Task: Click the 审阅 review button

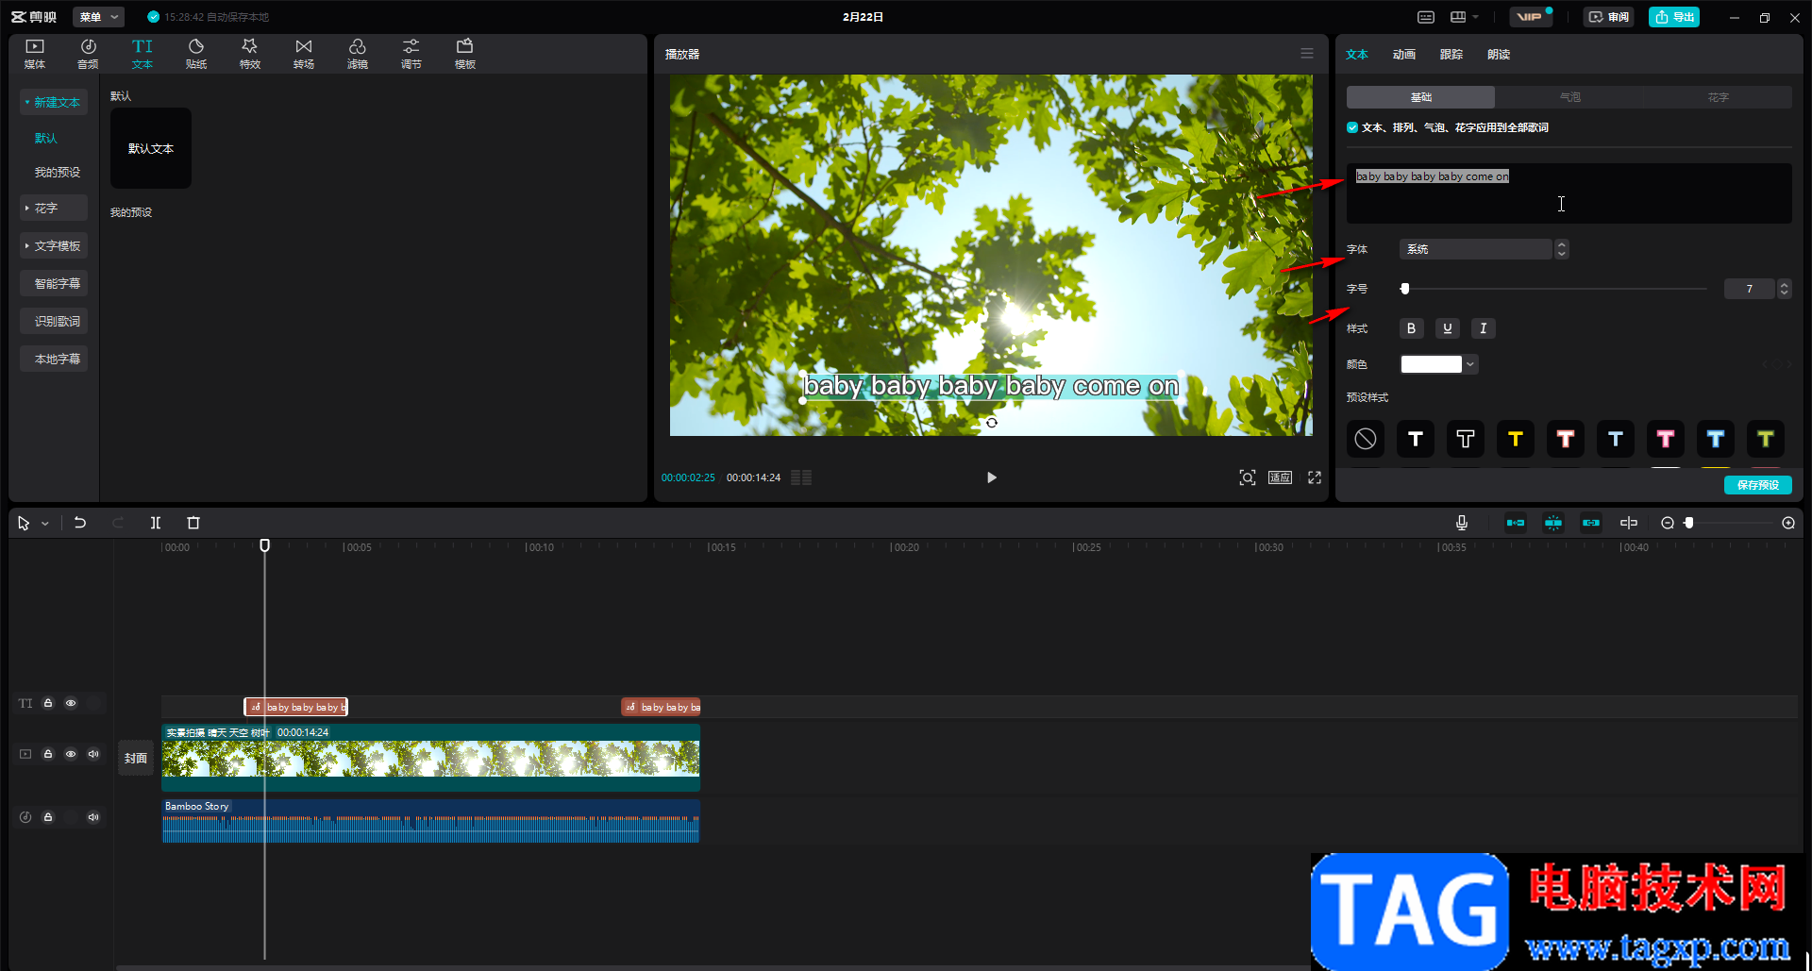Action: coord(1609,17)
